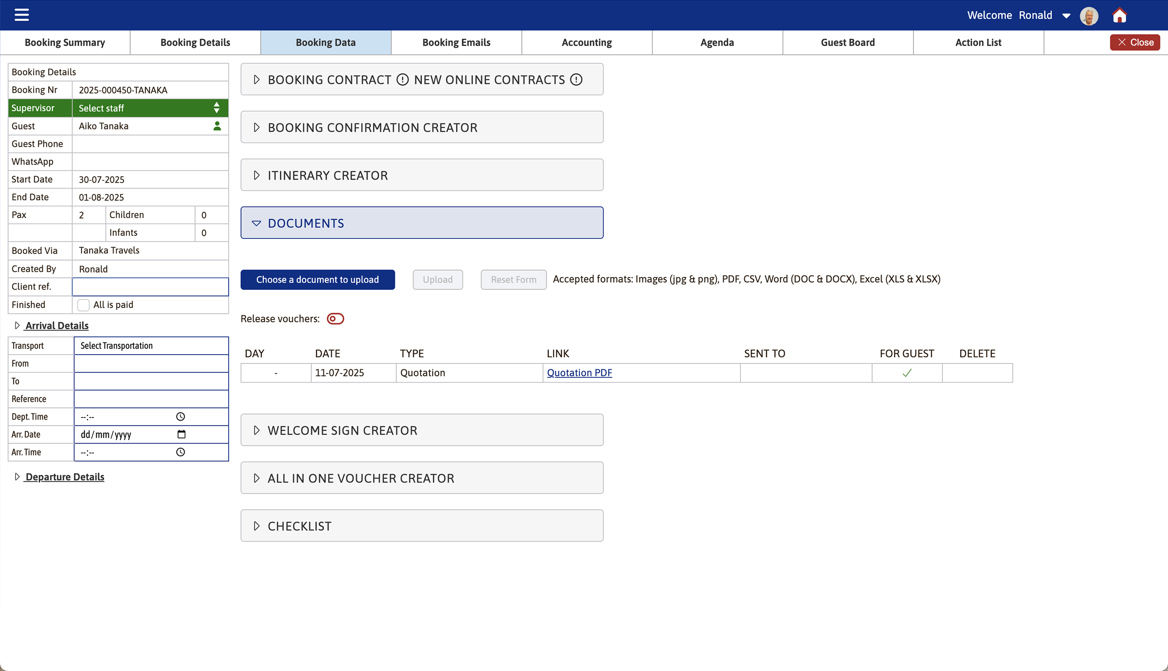The width and height of the screenshot is (1168, 671).
Task: Check the All is paid checkbox
Action: pos(83,305)
